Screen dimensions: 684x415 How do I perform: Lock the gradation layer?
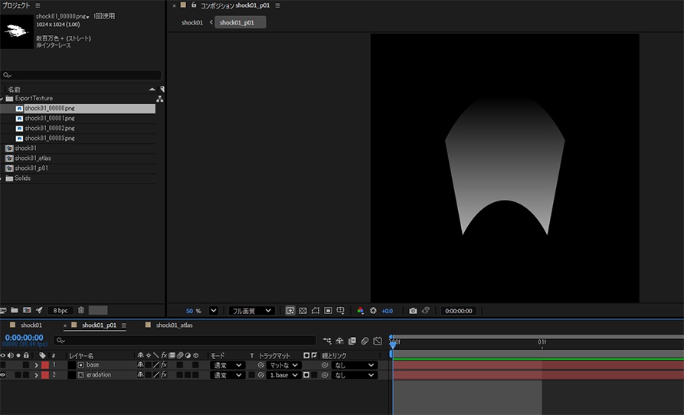[x=26, y=375]
